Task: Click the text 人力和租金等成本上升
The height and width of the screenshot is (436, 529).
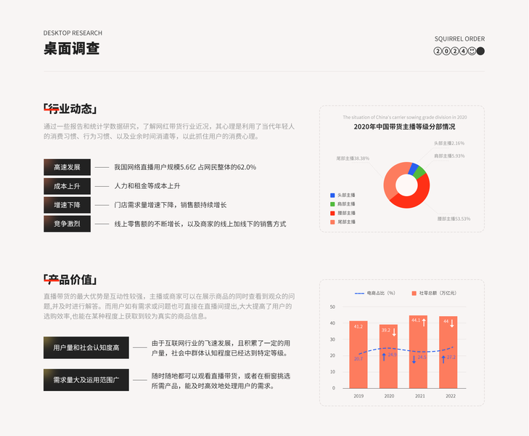Action: click(x=147, y=186)
